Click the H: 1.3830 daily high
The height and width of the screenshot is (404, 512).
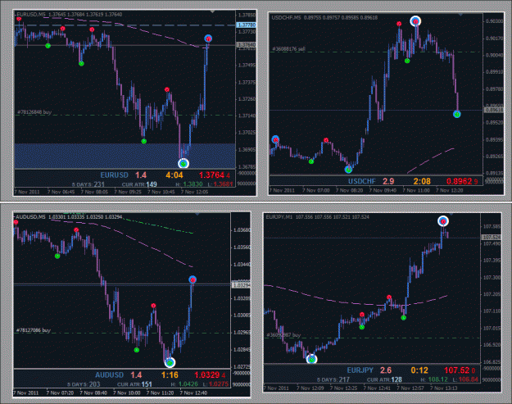pos(189,184)
